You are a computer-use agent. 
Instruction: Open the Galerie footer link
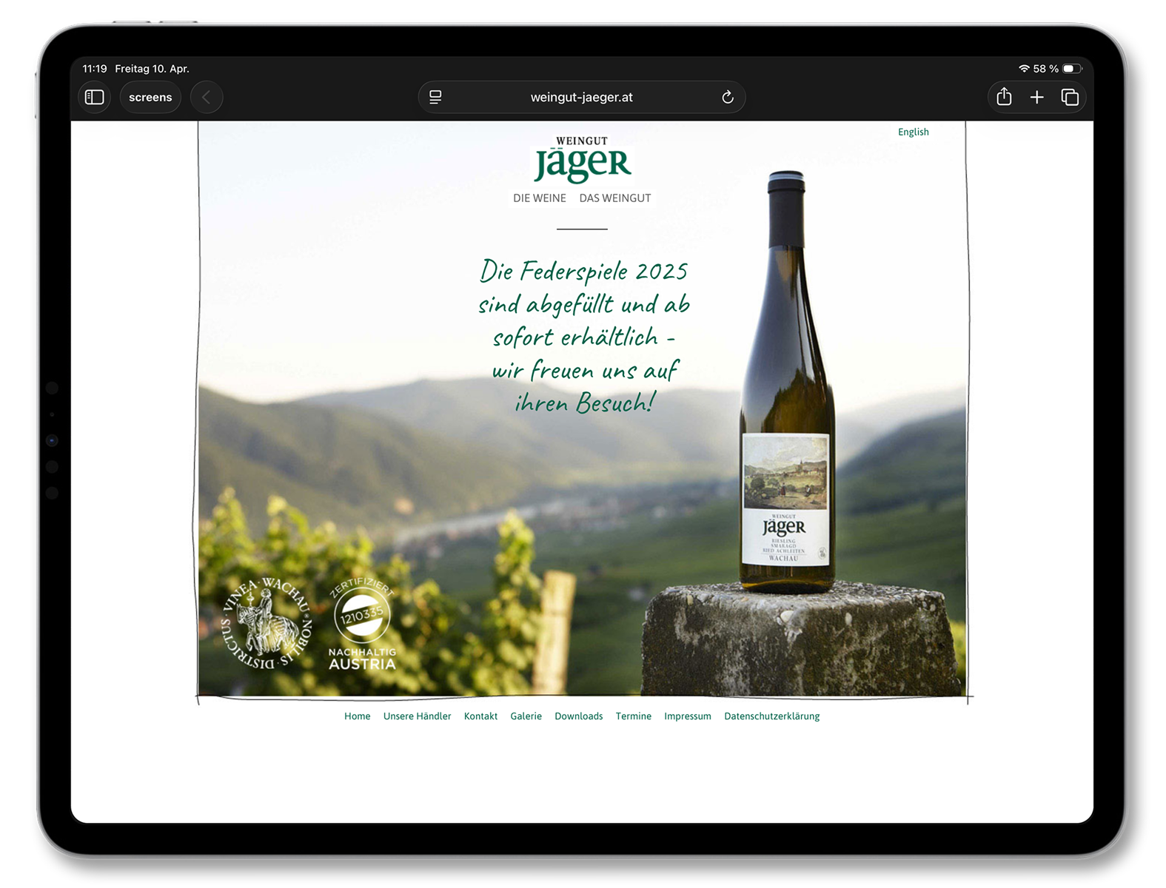coord(526,716)
